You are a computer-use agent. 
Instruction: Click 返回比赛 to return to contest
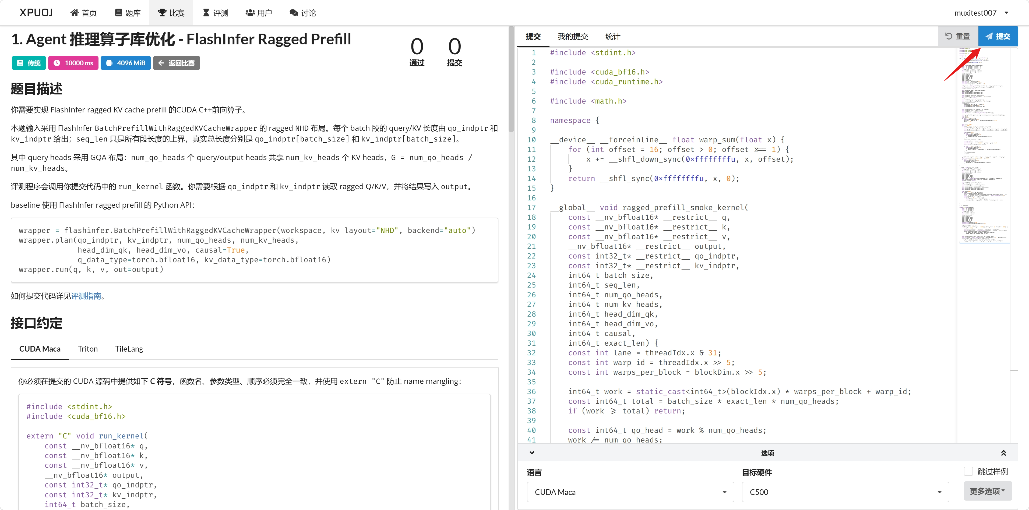pos(177,63)
